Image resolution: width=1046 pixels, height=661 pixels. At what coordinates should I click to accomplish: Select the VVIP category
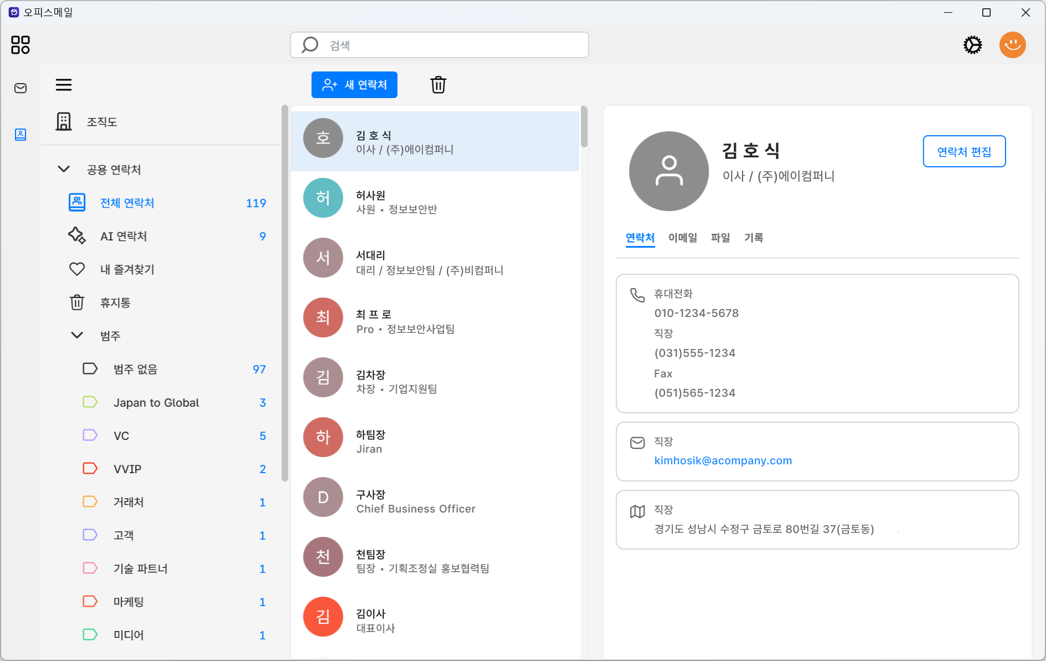click(x=173, y=469)
